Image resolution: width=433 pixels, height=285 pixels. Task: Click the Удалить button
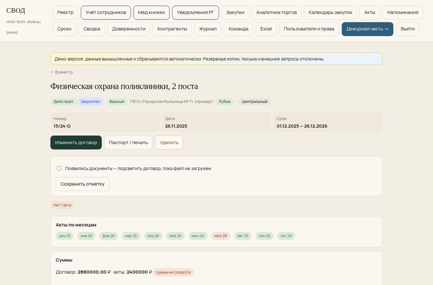(x=169, y=142)
